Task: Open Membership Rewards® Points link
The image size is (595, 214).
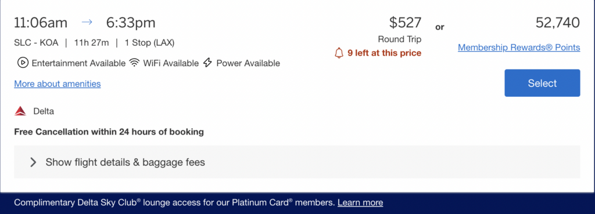Action: 519,48
